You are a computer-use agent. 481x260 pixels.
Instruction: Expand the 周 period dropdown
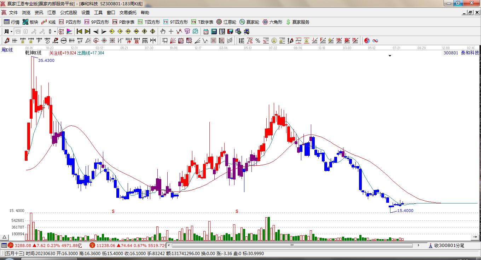coord(8,31)
